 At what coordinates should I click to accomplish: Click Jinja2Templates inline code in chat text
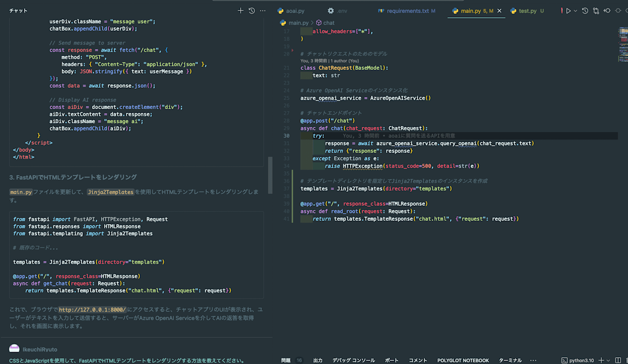[110, 192]
